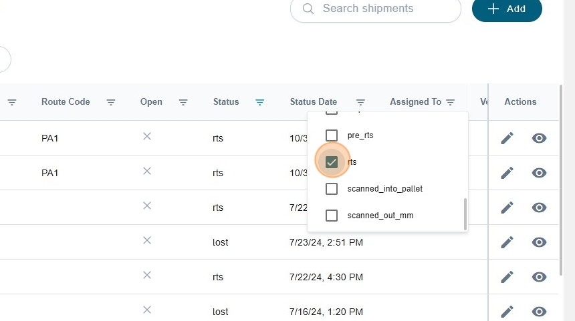This screenshot has height=321, width=575.
Task: View details via eye icon in first row
Action: [x=540, y=138]
